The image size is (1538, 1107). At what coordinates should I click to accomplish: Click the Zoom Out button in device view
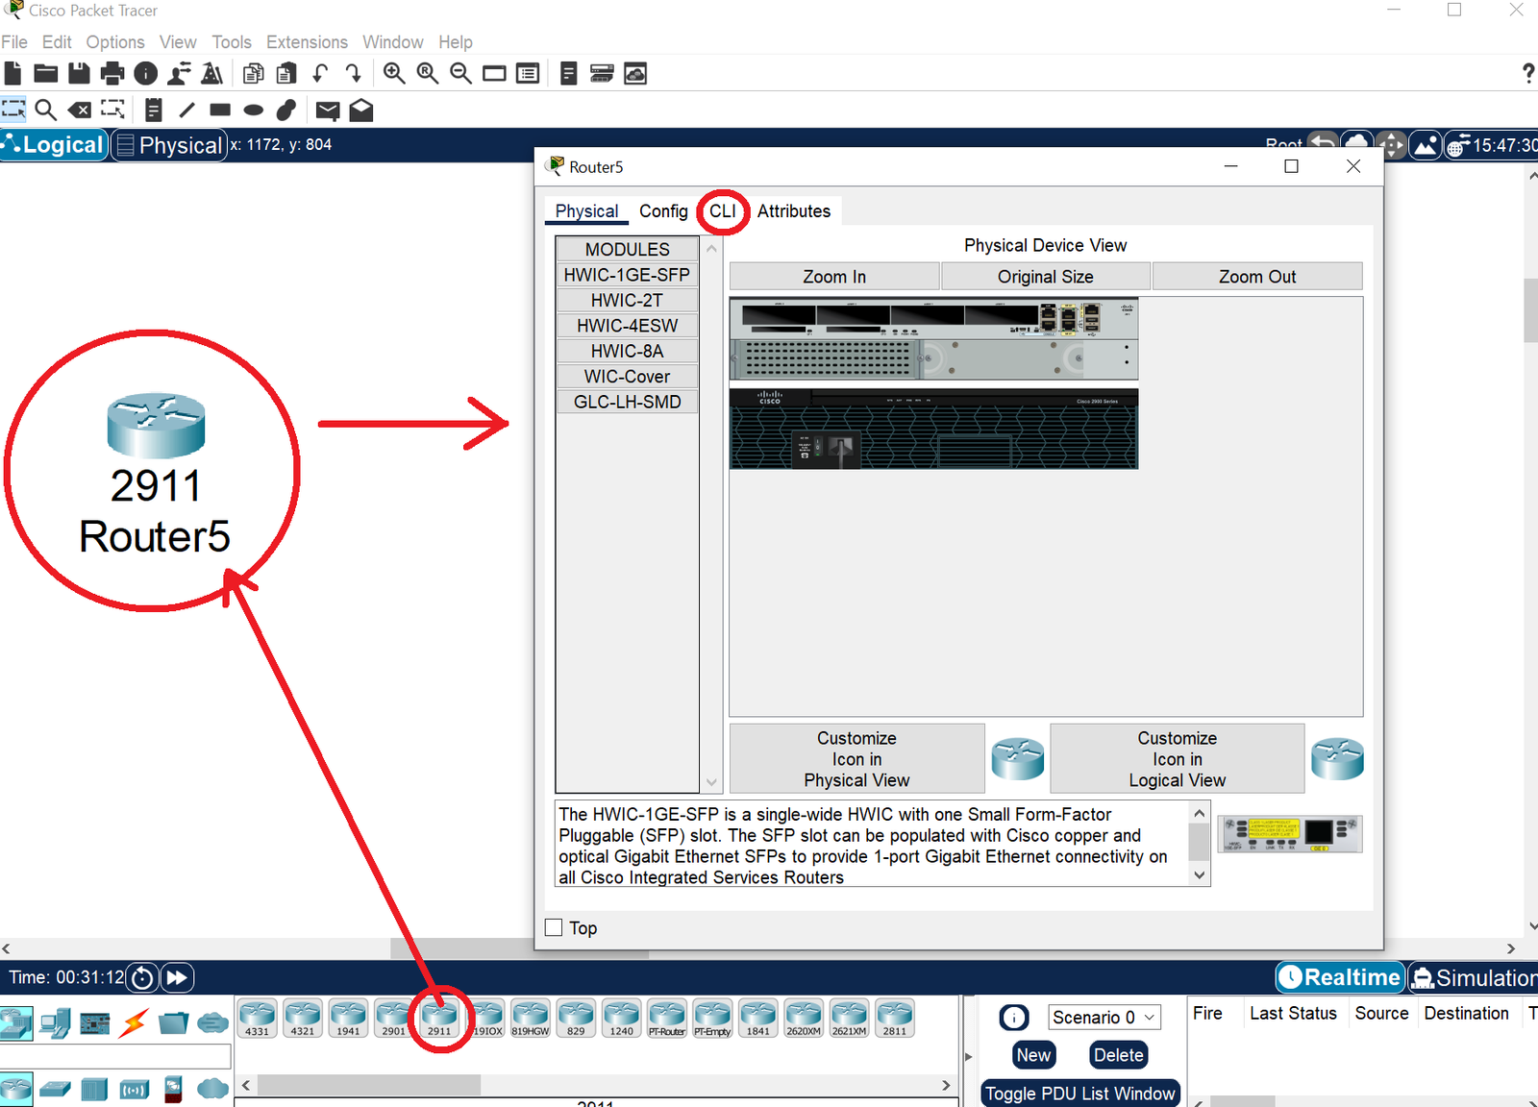(x=1256, y=277)
